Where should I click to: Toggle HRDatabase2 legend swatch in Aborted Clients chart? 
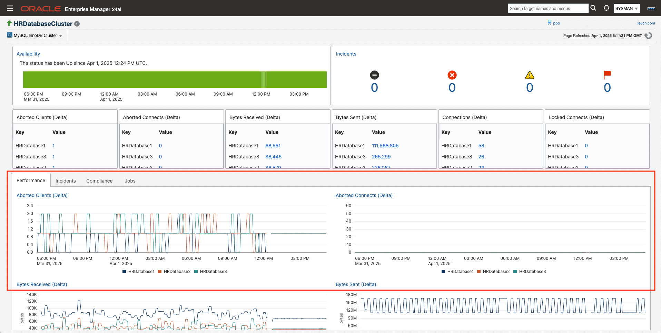click(160, 272)
